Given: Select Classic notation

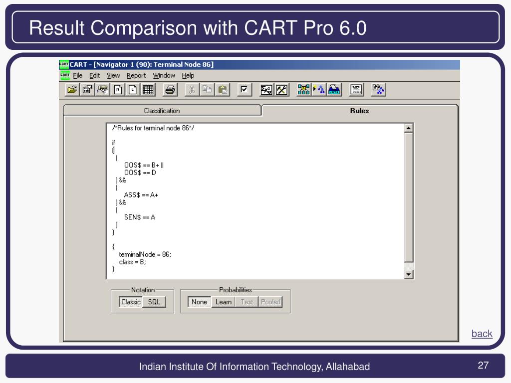Looking at the screenshot, I should [x=131, y=302].
